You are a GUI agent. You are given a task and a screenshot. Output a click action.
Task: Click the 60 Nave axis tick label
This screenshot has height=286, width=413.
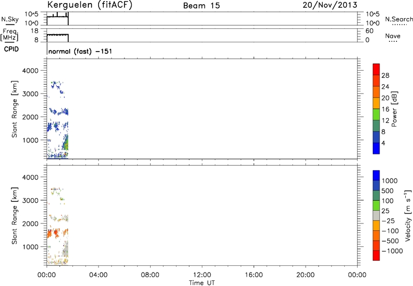[x=369, y=31]
